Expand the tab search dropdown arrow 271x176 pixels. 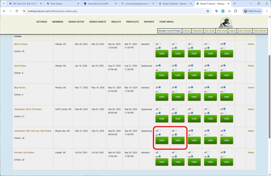coord(4,4)
